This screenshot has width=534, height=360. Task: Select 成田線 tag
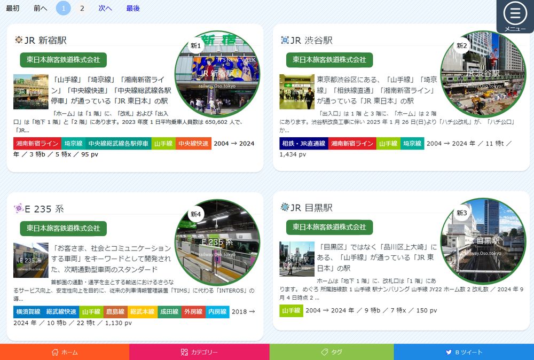tap(169, 311)
